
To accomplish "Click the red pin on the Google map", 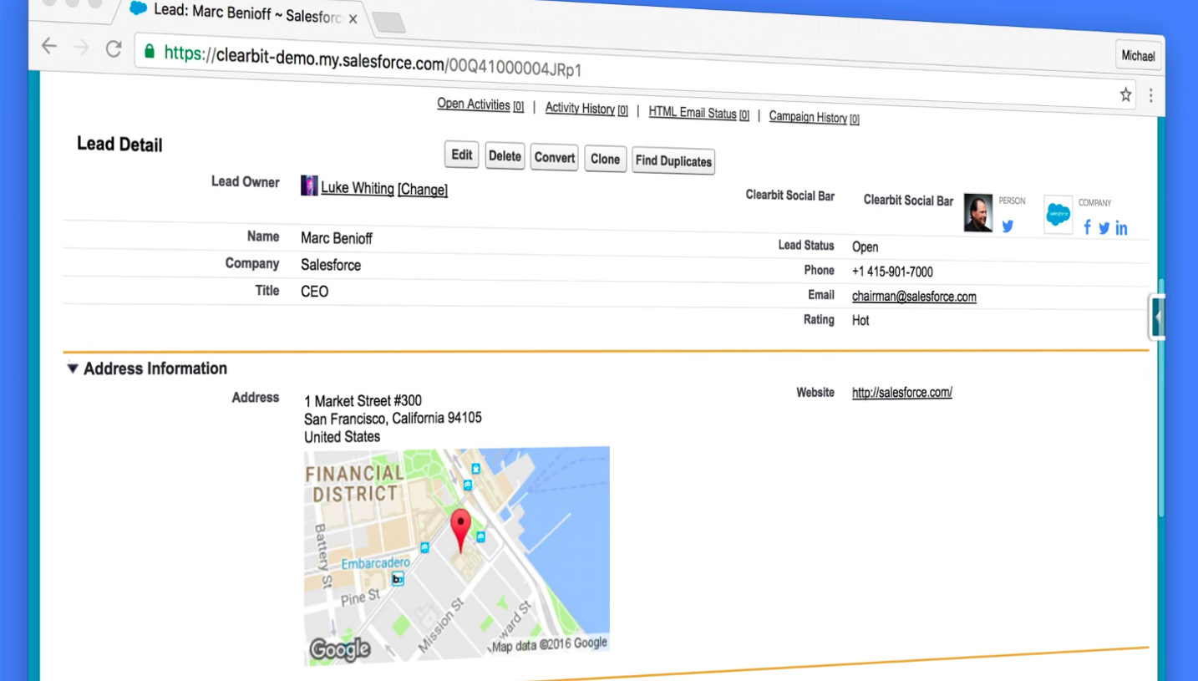I will pyautogui.click(x=460, y=529).
